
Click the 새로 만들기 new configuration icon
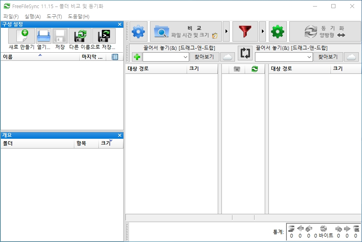tap(22, 36)
